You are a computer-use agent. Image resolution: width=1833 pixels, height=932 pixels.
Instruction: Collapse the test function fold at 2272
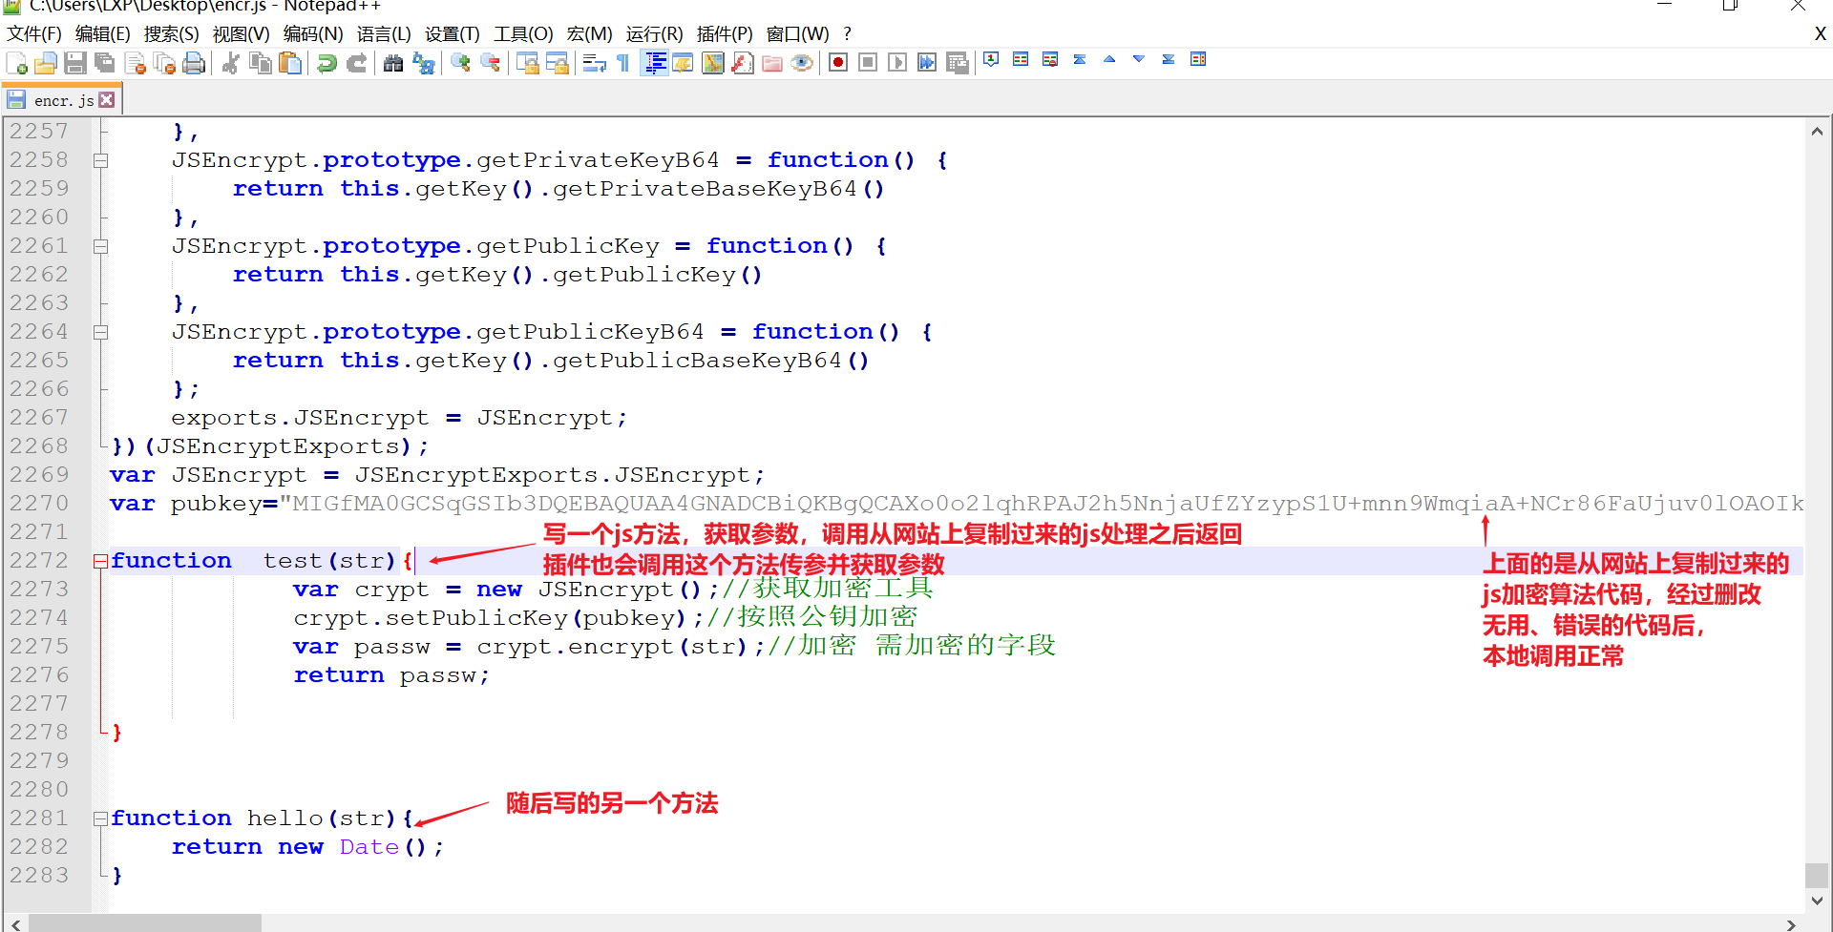tap(100, 561)
